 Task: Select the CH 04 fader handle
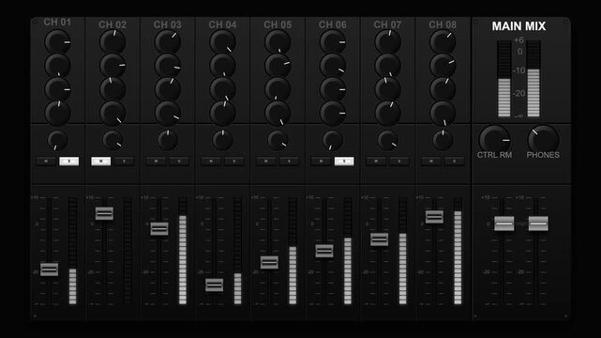pyautogui.click(x=215, y=285)
